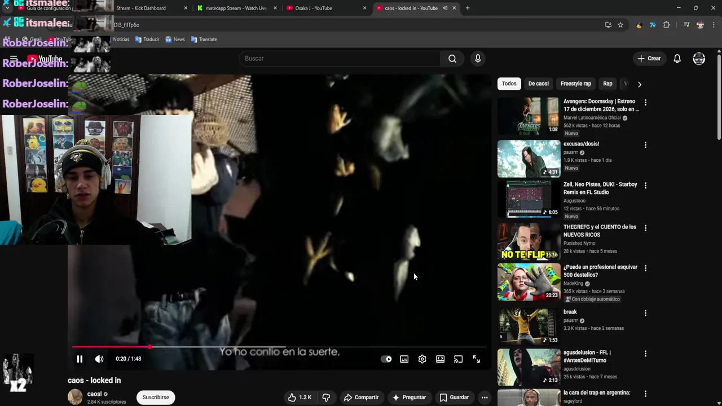
Task: Open options for la cara del trap video
Action: click(645, 394)
